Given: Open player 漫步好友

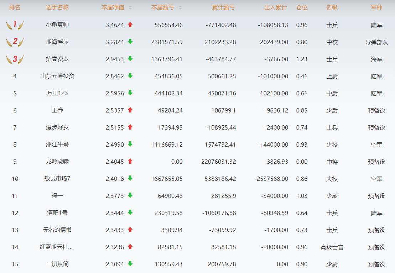Looking at the screenshot, I should 57,127.
